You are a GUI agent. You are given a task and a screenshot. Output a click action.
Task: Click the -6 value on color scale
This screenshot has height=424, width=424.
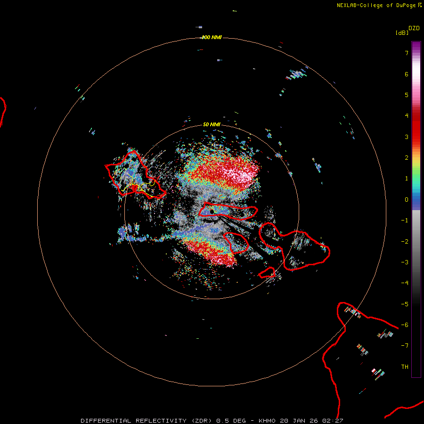(x=405, y=325)
